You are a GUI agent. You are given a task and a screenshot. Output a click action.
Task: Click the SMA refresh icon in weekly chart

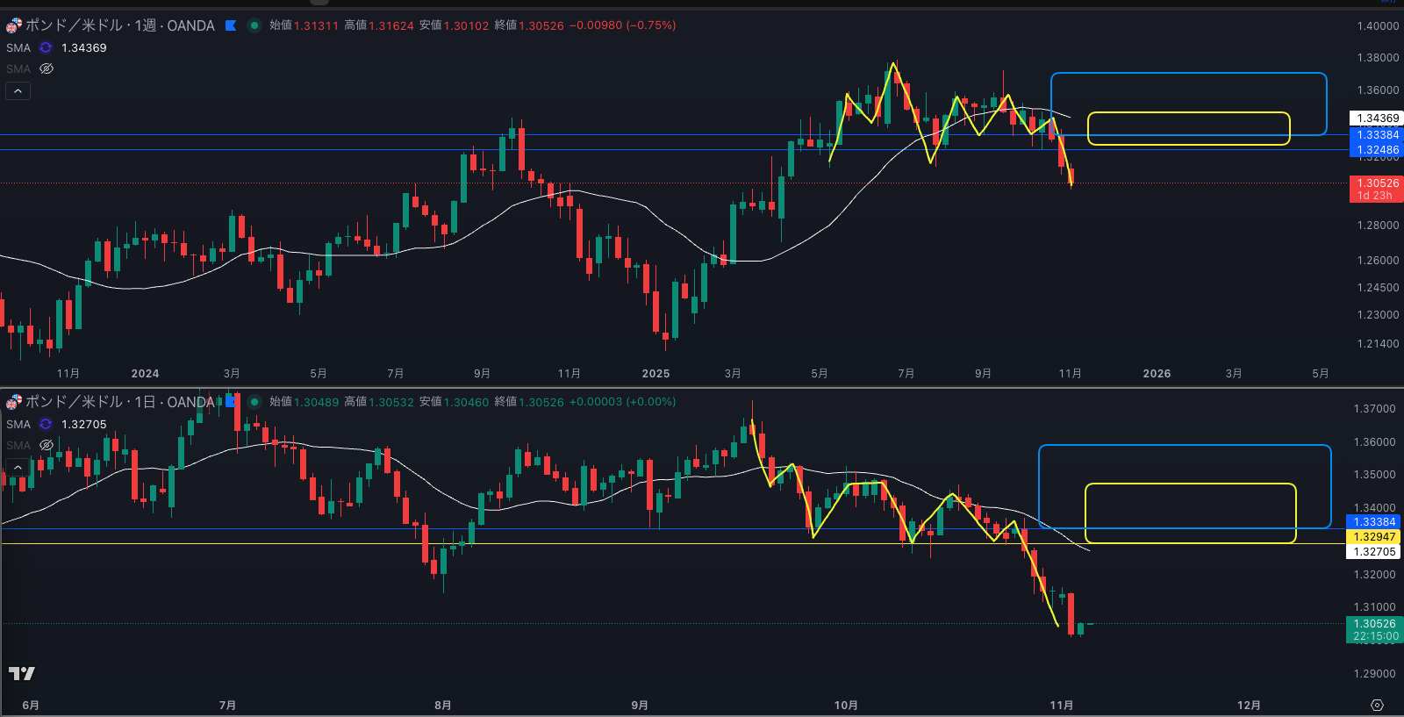pyautogui.click(x=46, y=48)
